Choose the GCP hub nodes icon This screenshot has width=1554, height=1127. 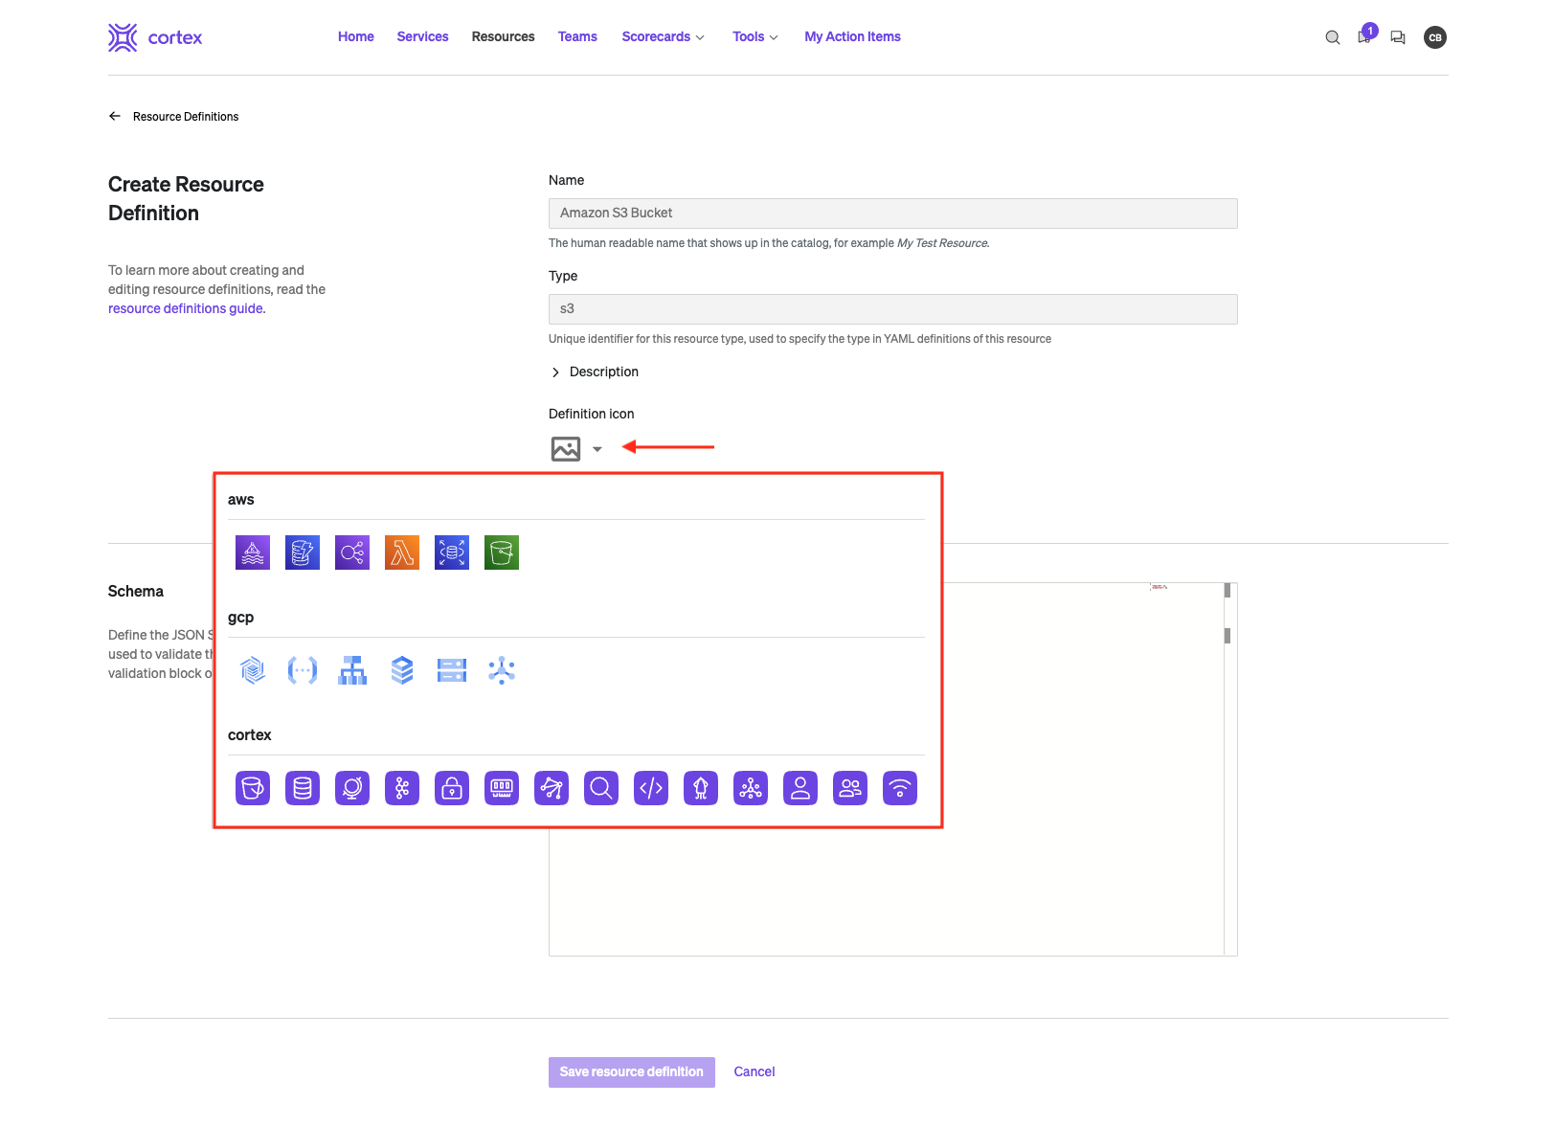point(502,670)
